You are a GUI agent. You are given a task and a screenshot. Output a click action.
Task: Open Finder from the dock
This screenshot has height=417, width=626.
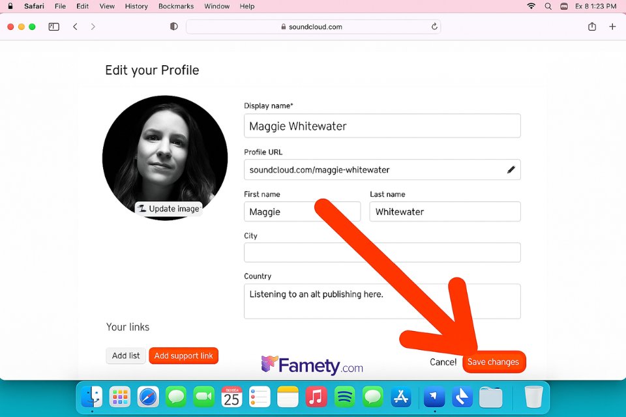[x=92, y=397]
